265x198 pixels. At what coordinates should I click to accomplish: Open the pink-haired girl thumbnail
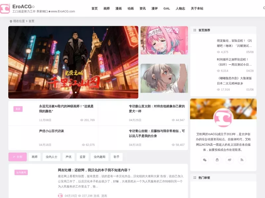[164, 40]
